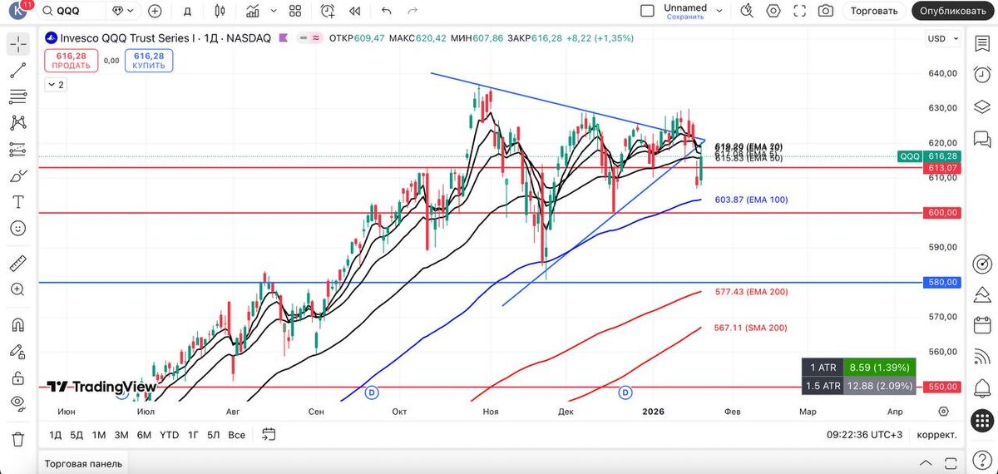Toggle magnet mode for drawings
The height and width of the screenshot is (474, 998).
pyautogui.click(x=18, y=325)
